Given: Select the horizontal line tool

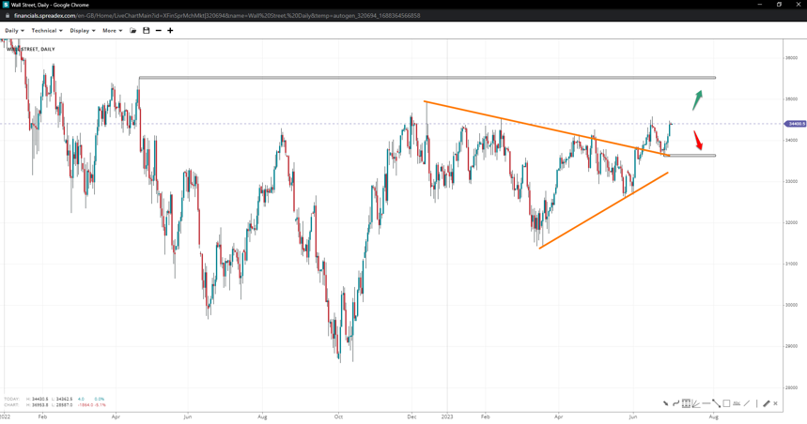Looking at the screenshot, I should point(706,403).
